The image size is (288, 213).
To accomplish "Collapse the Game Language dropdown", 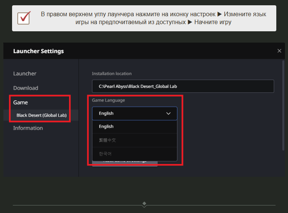I will (x=135, y=113).
